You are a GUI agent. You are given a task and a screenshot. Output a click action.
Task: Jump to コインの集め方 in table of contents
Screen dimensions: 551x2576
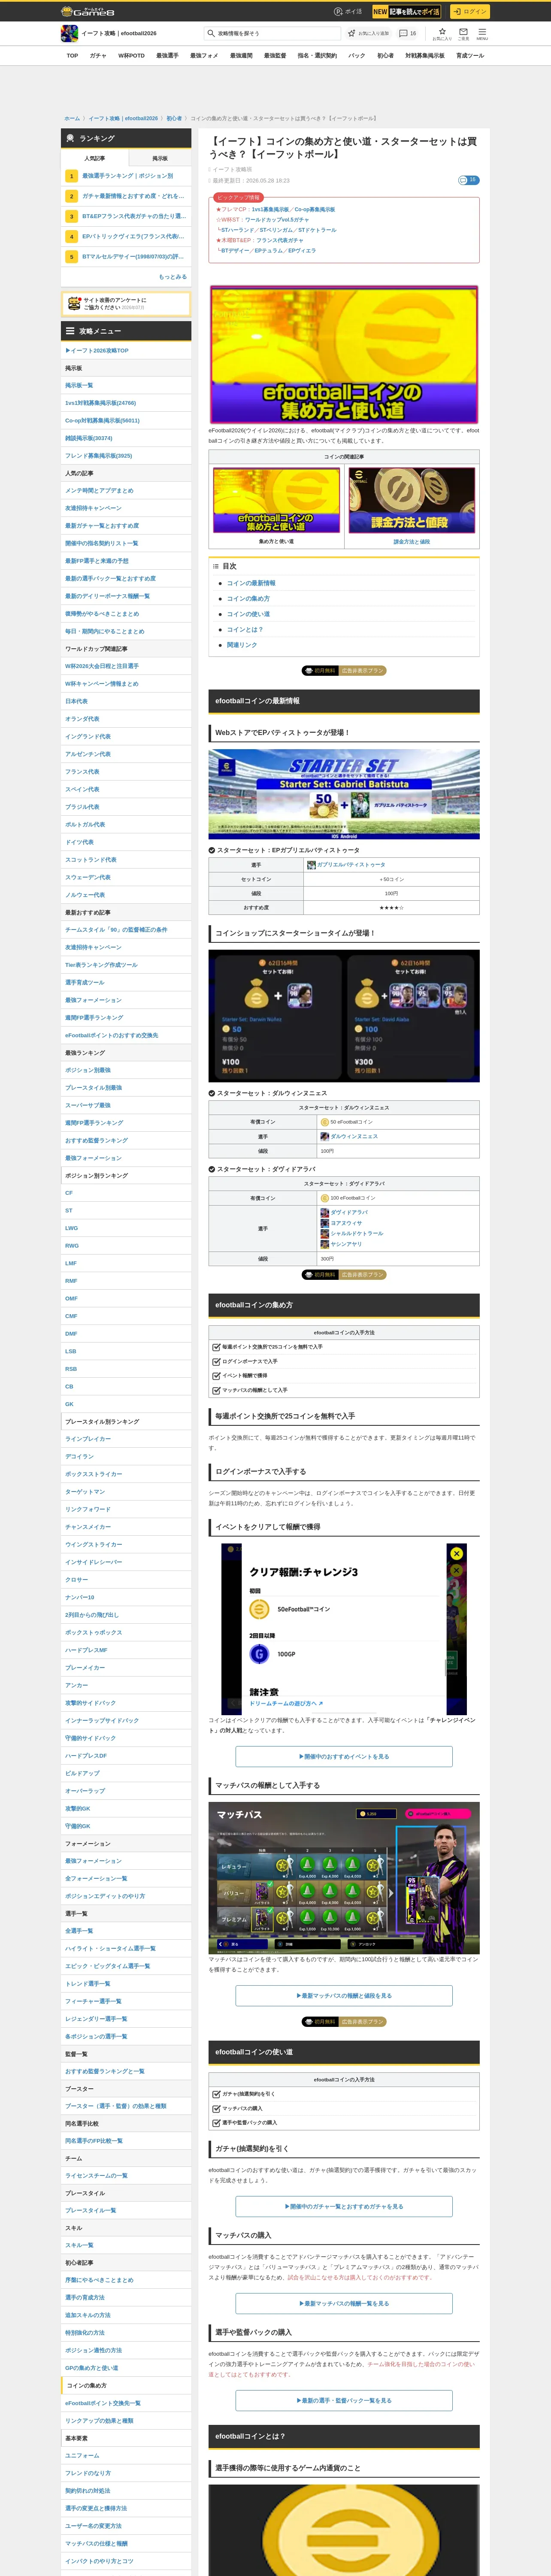tap(248, 599)
